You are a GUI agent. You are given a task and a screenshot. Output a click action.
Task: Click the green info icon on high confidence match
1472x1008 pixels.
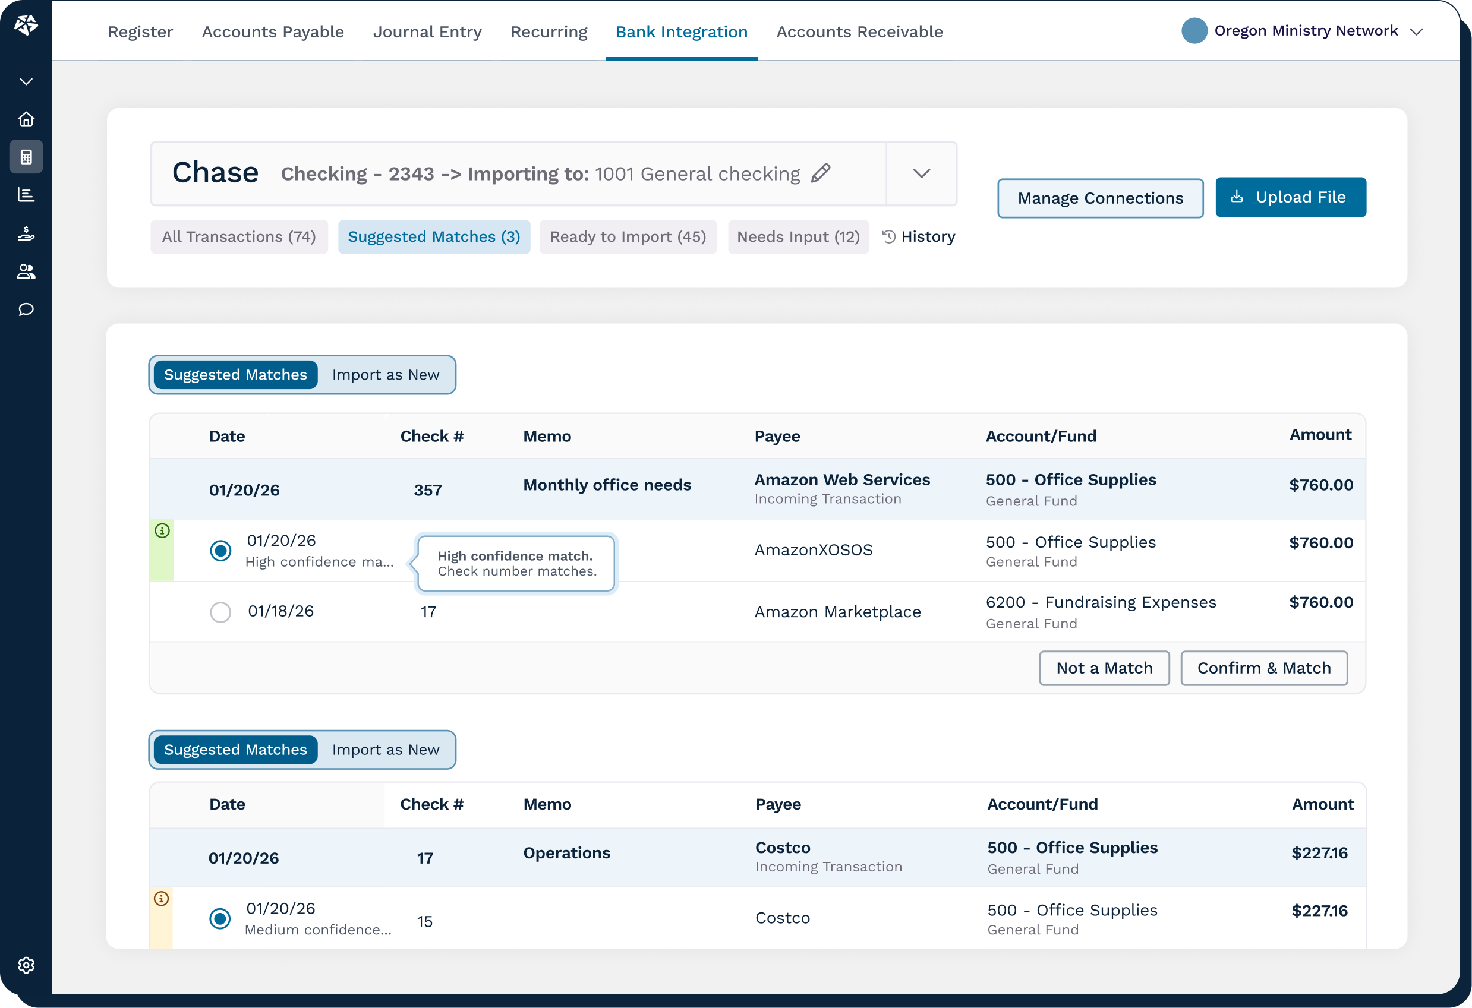tap(162, 530)
